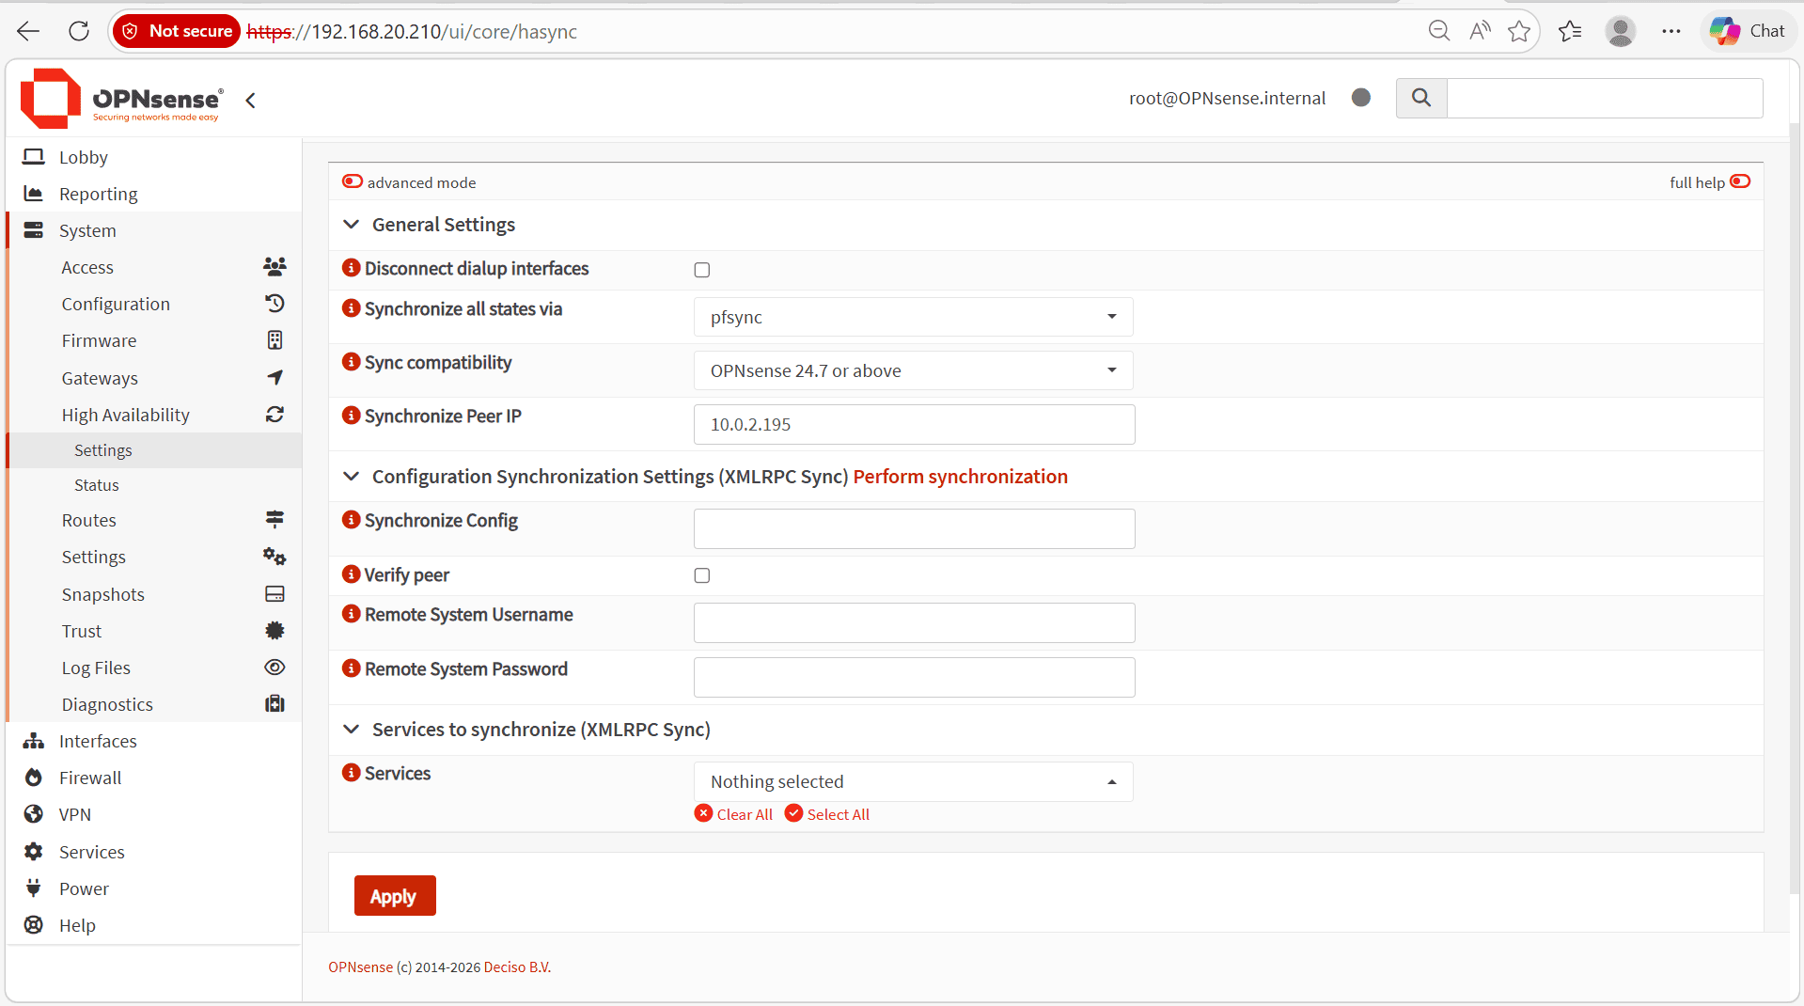Viewport: 1804px width, 1006px height.
Task: Toggle the full help switch
Action: (1740, 181)
